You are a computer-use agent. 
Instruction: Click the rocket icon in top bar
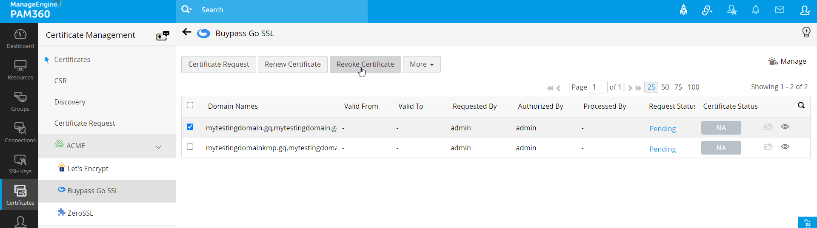[683, 10]
